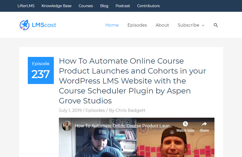Open the About page link
Image resolution: width=242 pixels, height=157 pixels.
(x=162, y=25)
